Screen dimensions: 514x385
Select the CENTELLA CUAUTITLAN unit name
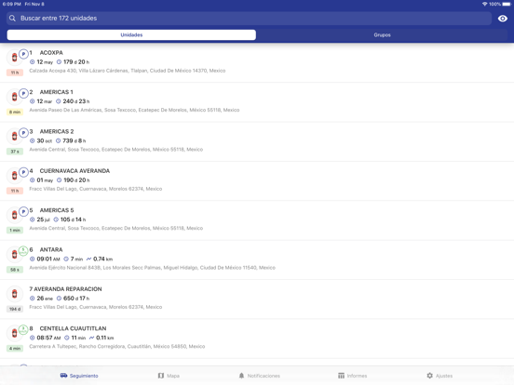point(74,328)
